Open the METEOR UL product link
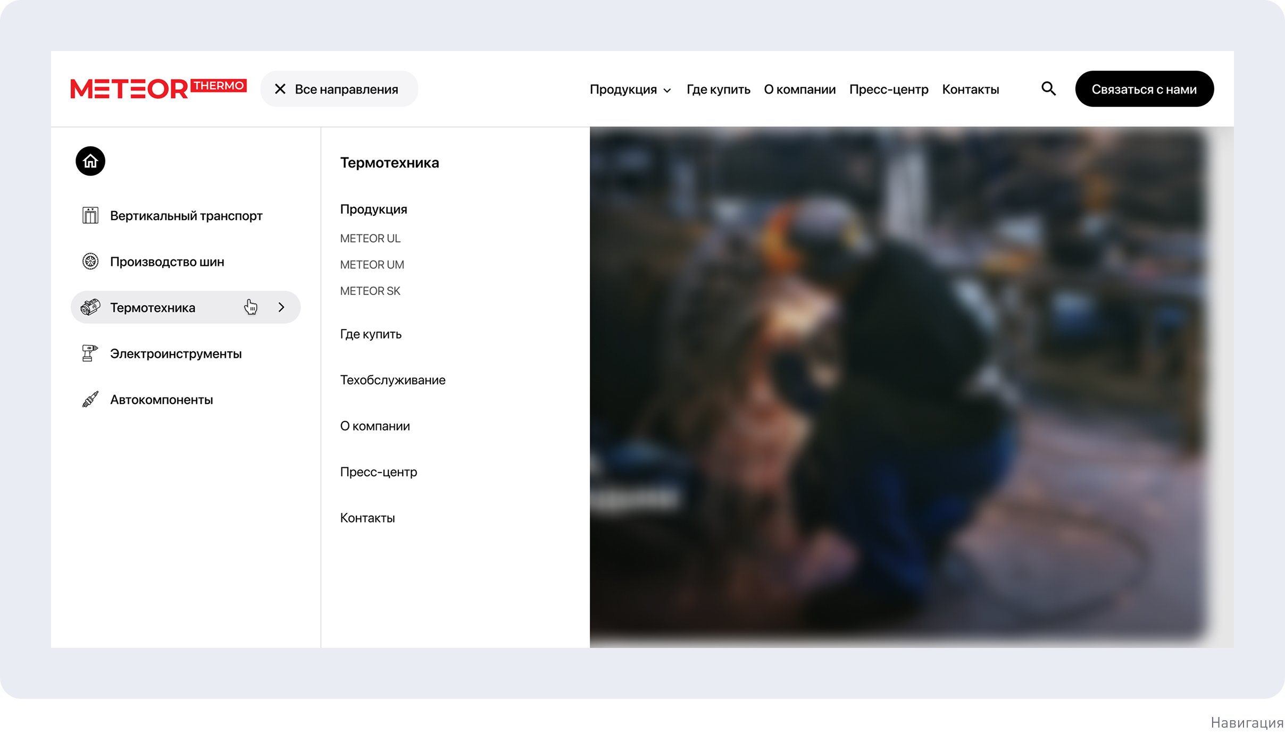The height and width of the screenshot is (733, 1285). (x=370, y=239)
